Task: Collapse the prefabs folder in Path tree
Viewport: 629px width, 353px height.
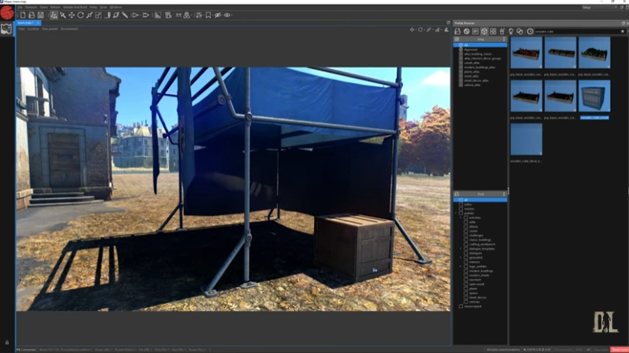Action: tap(457, 213)
